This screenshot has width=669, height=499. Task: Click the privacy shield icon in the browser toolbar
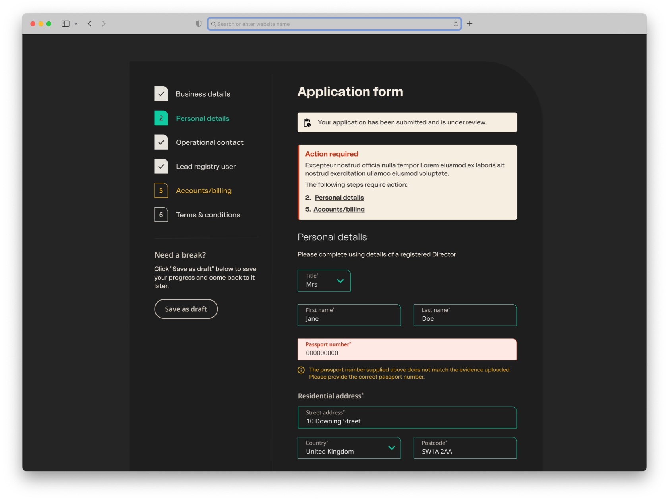(x=198, y=23)
